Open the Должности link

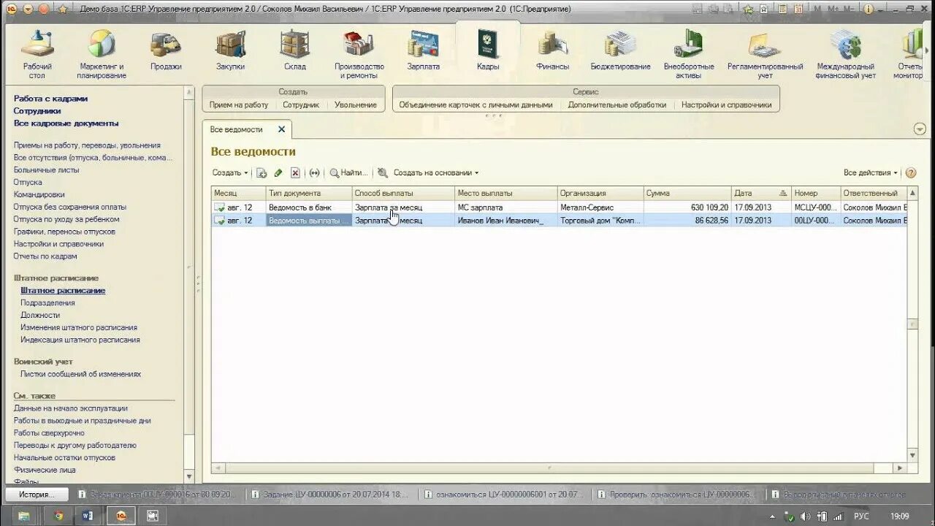tap(40, 315)
